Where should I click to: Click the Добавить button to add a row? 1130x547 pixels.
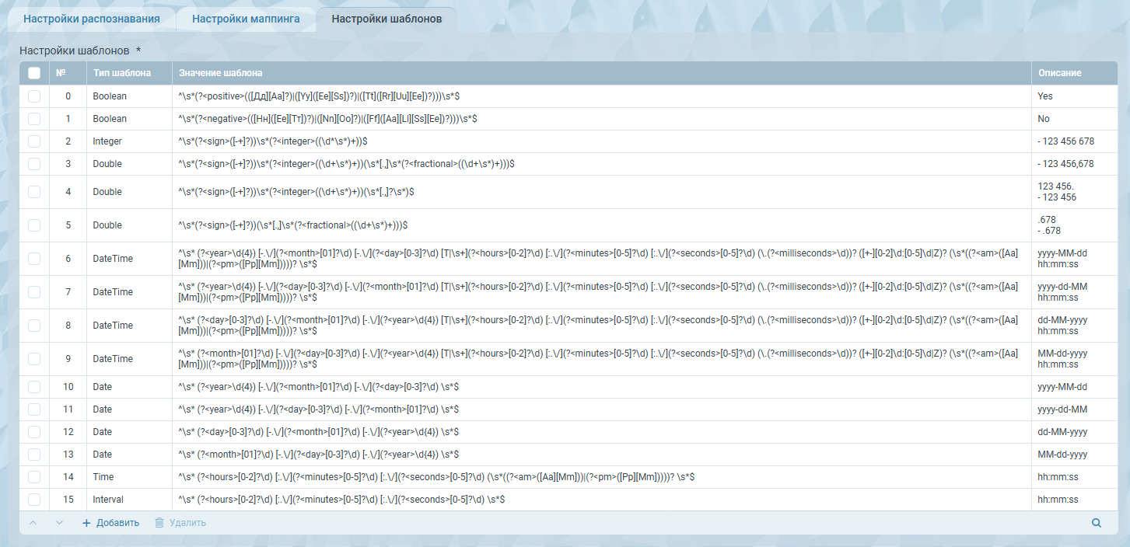pyautogui.click(x=110, y=523)
